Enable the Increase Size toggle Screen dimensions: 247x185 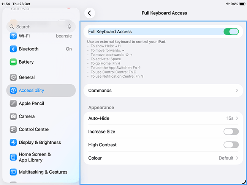point(231,132)
